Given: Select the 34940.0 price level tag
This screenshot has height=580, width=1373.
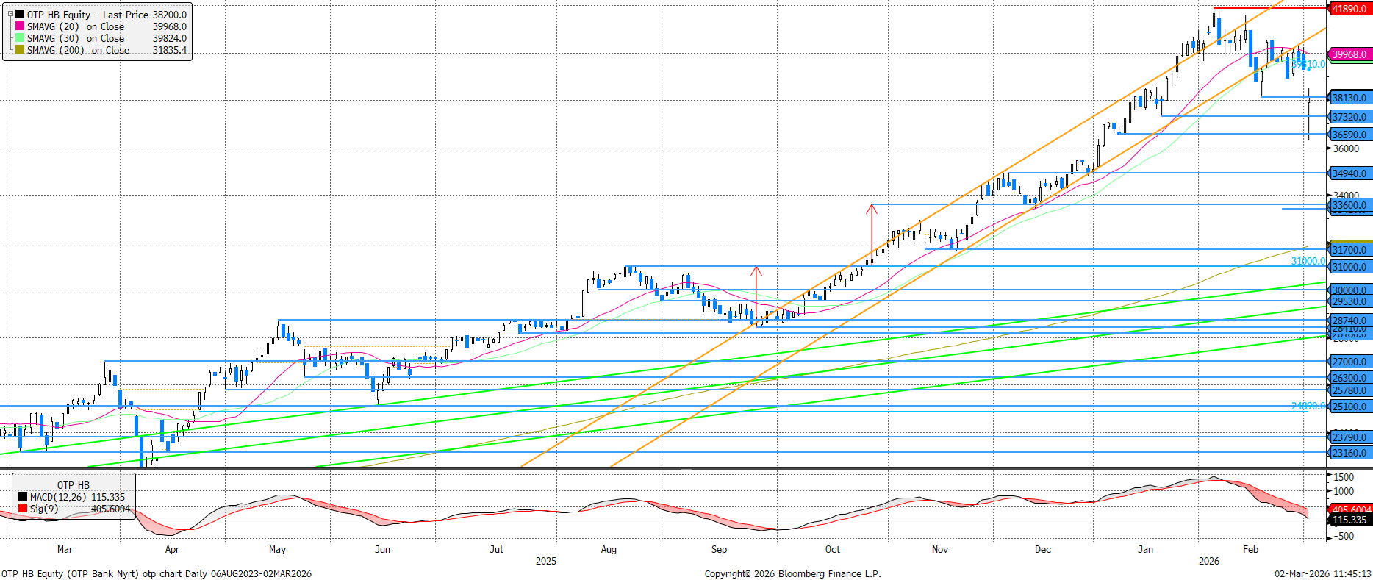Looking at the screenshot, I should [1349, 173].
